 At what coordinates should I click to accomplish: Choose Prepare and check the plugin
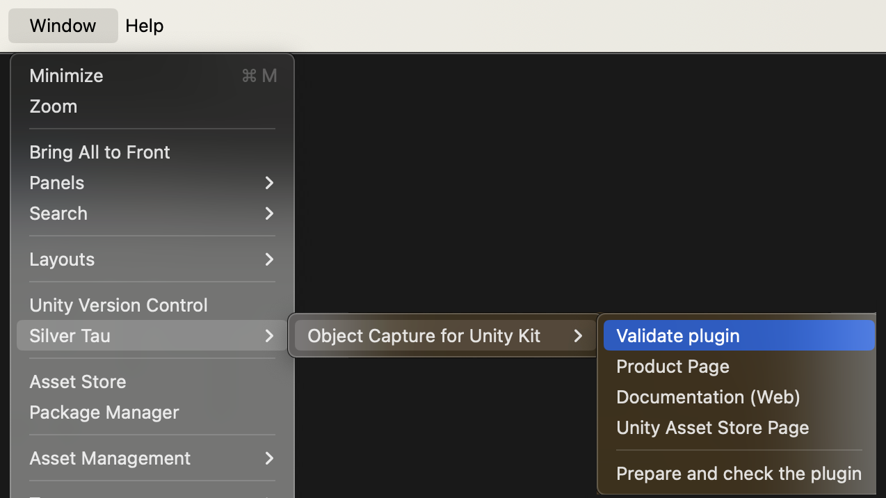[739, 474]
